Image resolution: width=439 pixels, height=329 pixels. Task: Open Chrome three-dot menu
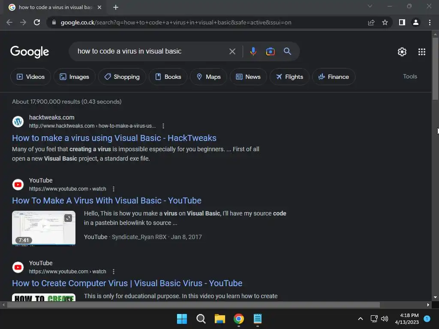click(x=430, y=22)
